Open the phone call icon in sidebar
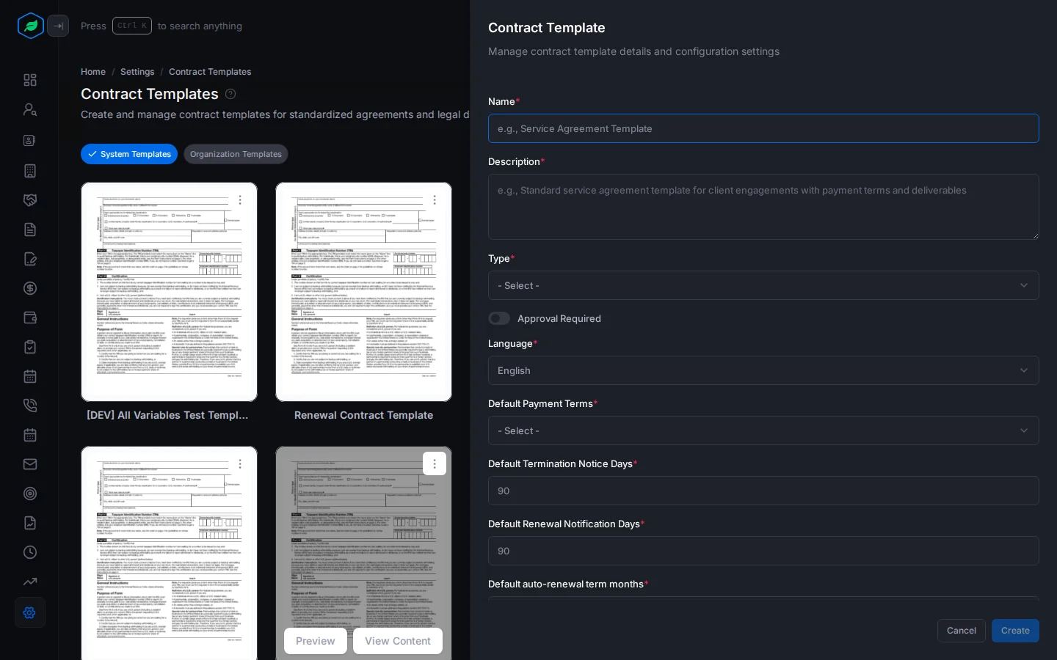The width and height of the screenshot is (1057, 660). coord(30,406)
